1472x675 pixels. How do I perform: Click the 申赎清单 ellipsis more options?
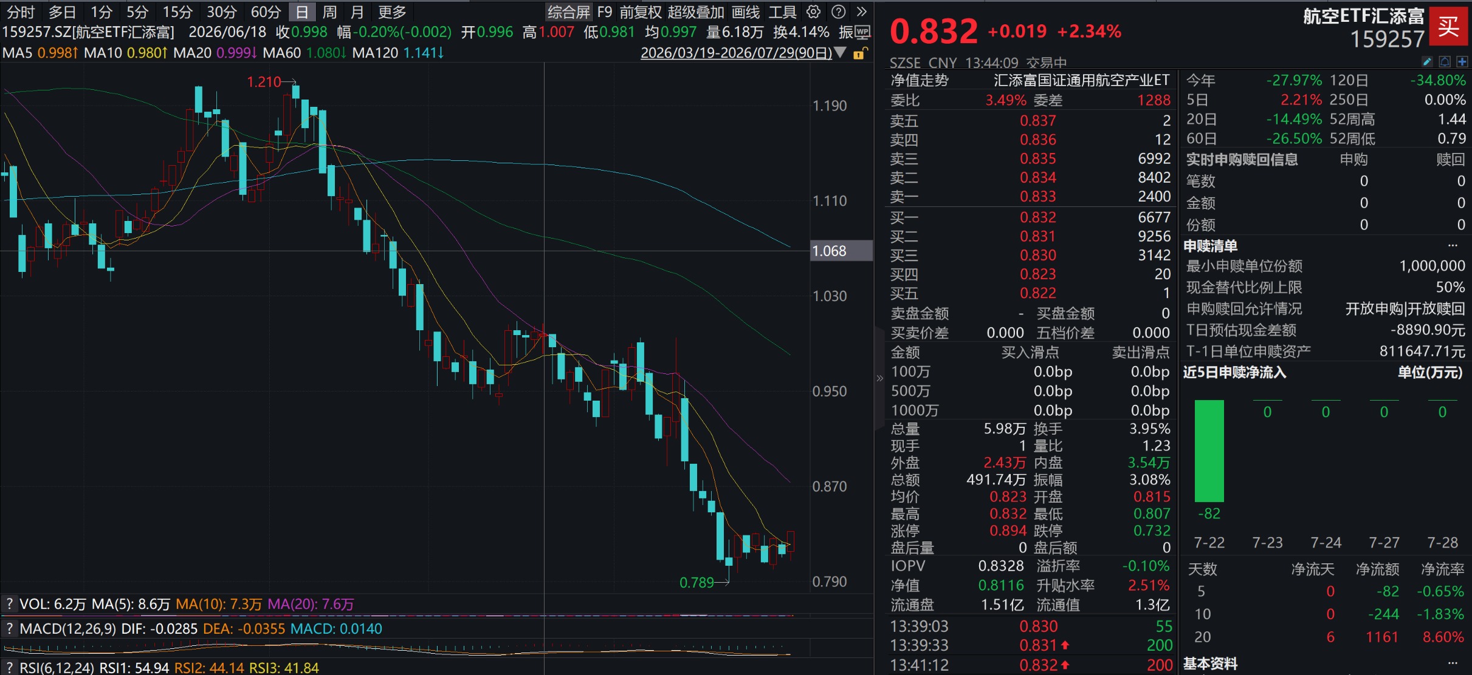click(x=1453, y=245)
